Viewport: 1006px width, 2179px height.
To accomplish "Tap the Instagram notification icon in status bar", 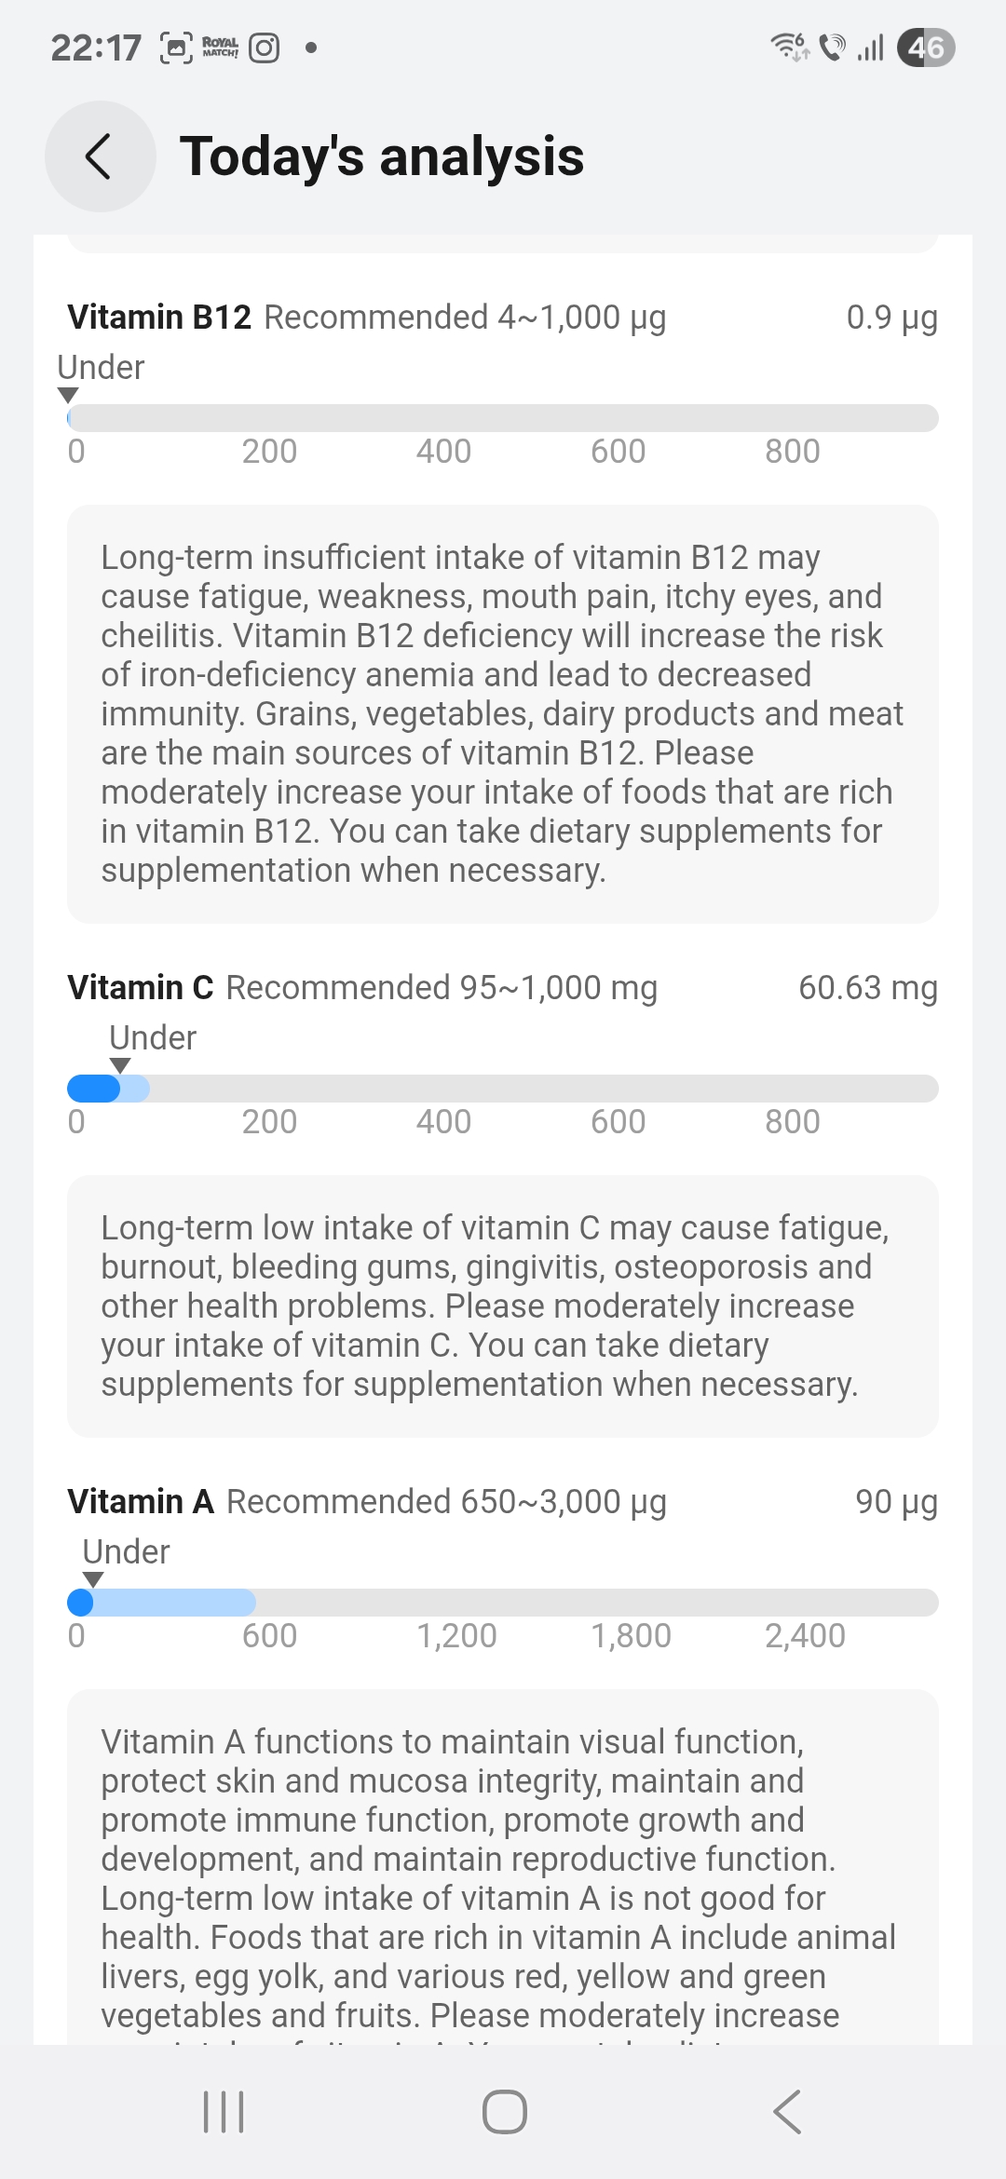I will coord(265,47).
